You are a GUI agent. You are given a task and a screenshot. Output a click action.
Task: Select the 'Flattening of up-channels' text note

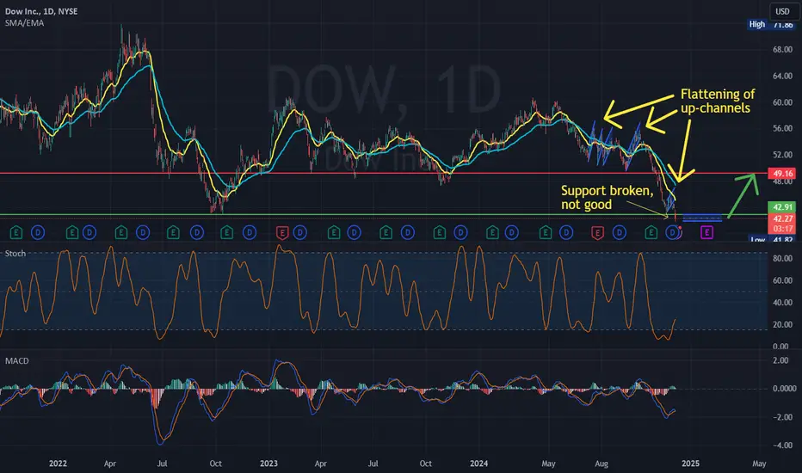coord(717,101)
